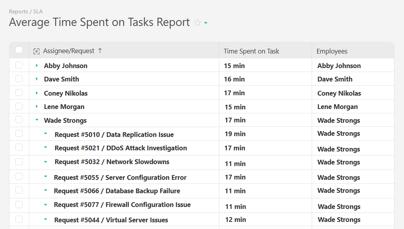Click the Time Spent on Task column header
Viewport: 404px width, 229px height.
pyautogui.click(x=251, y=51)
